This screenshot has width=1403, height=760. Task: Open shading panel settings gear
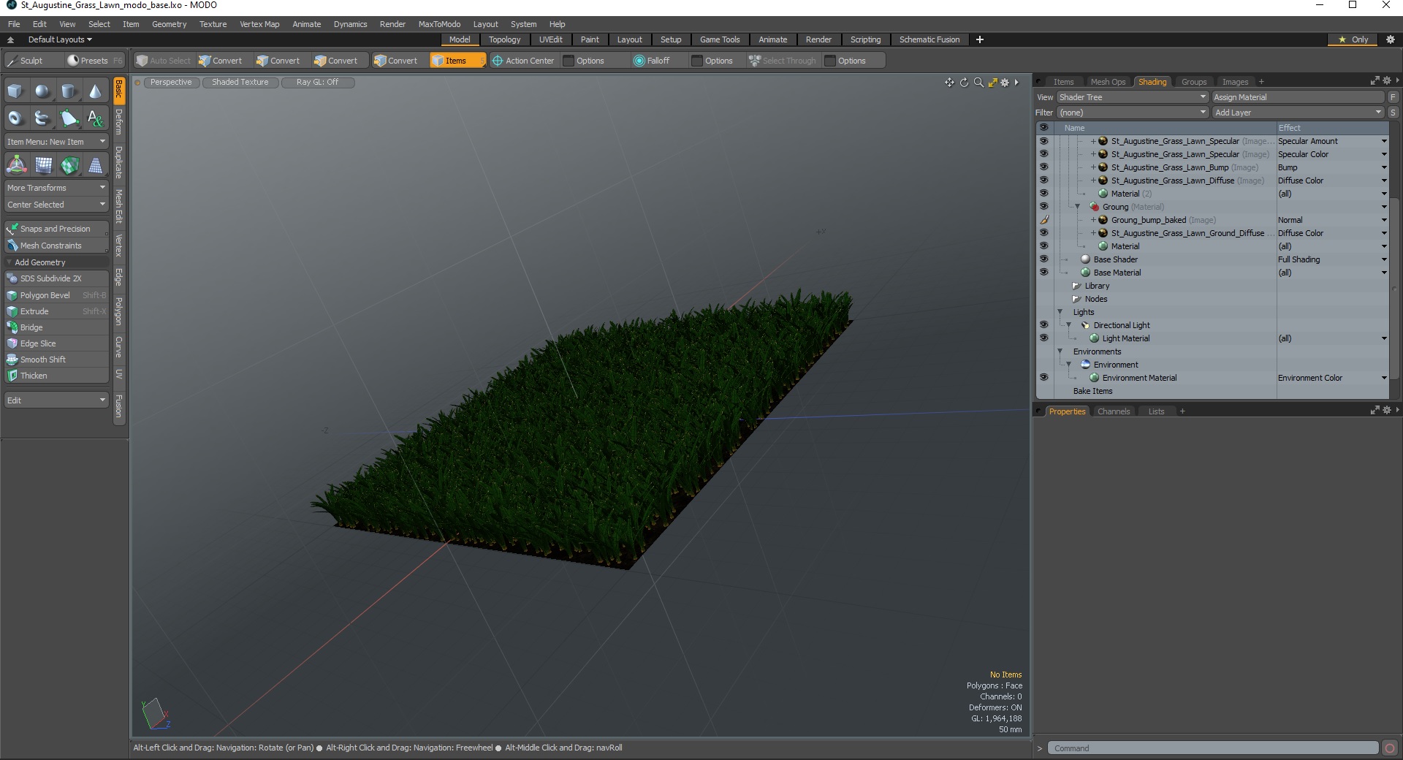1386,81
